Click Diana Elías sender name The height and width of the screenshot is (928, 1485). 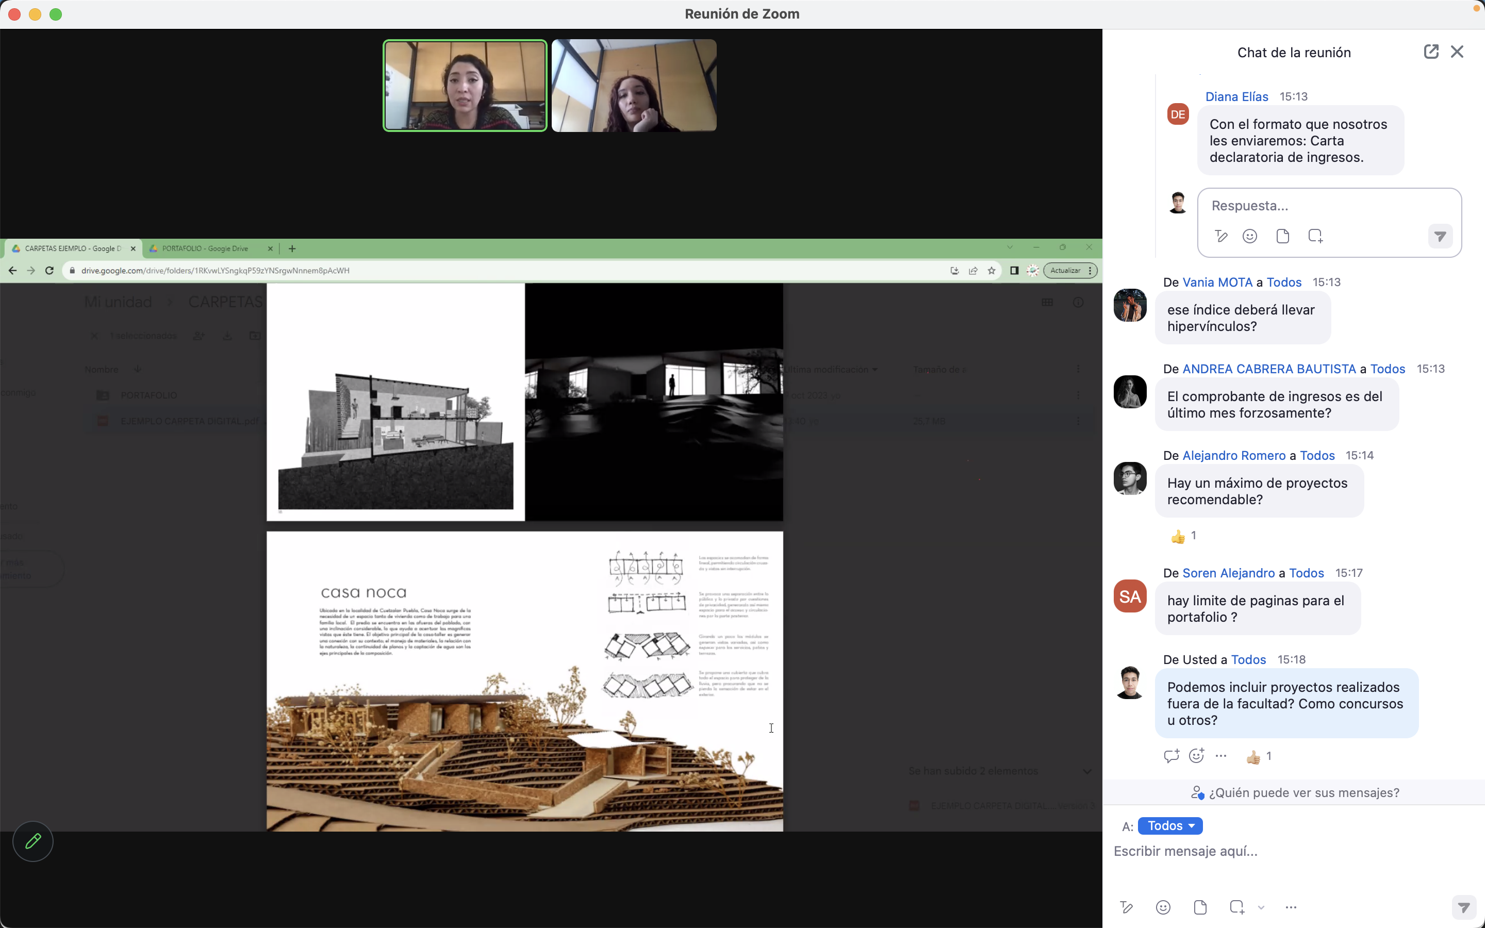point(1236,96)
